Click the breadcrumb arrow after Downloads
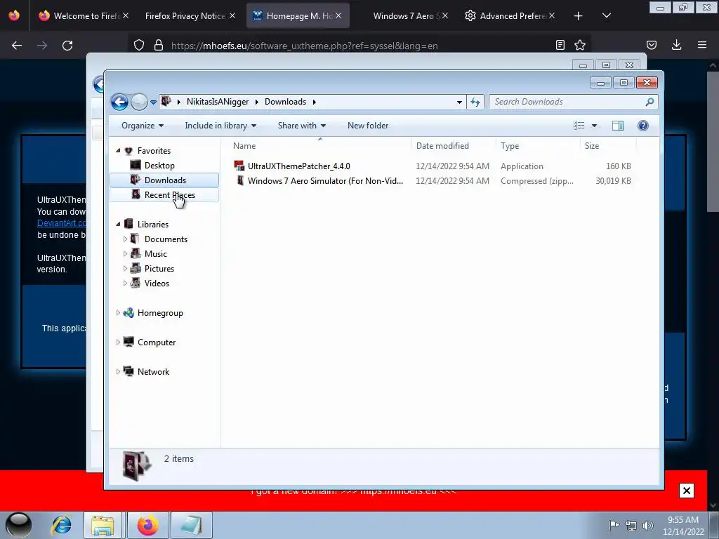719x539 pixels. tap(314, 102)
